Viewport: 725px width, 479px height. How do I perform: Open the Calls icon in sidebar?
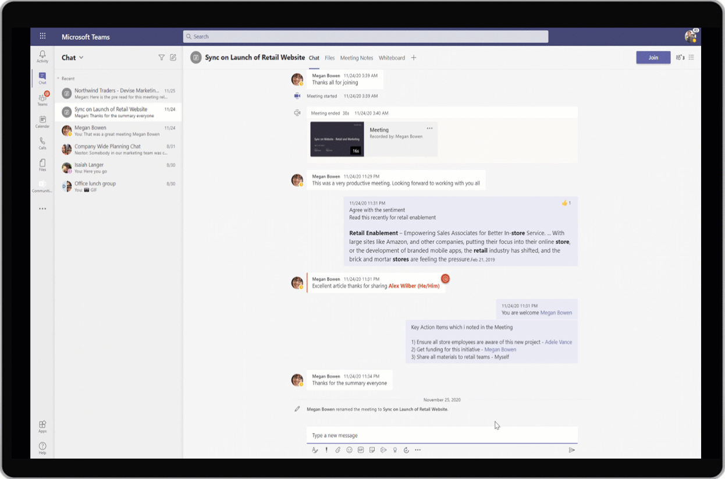(42, 143)
